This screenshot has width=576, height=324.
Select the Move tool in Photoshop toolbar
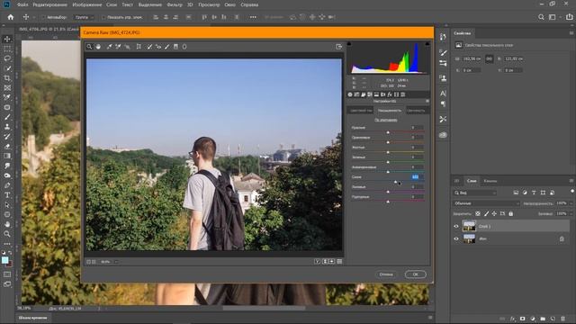click(x=7, y=39)
